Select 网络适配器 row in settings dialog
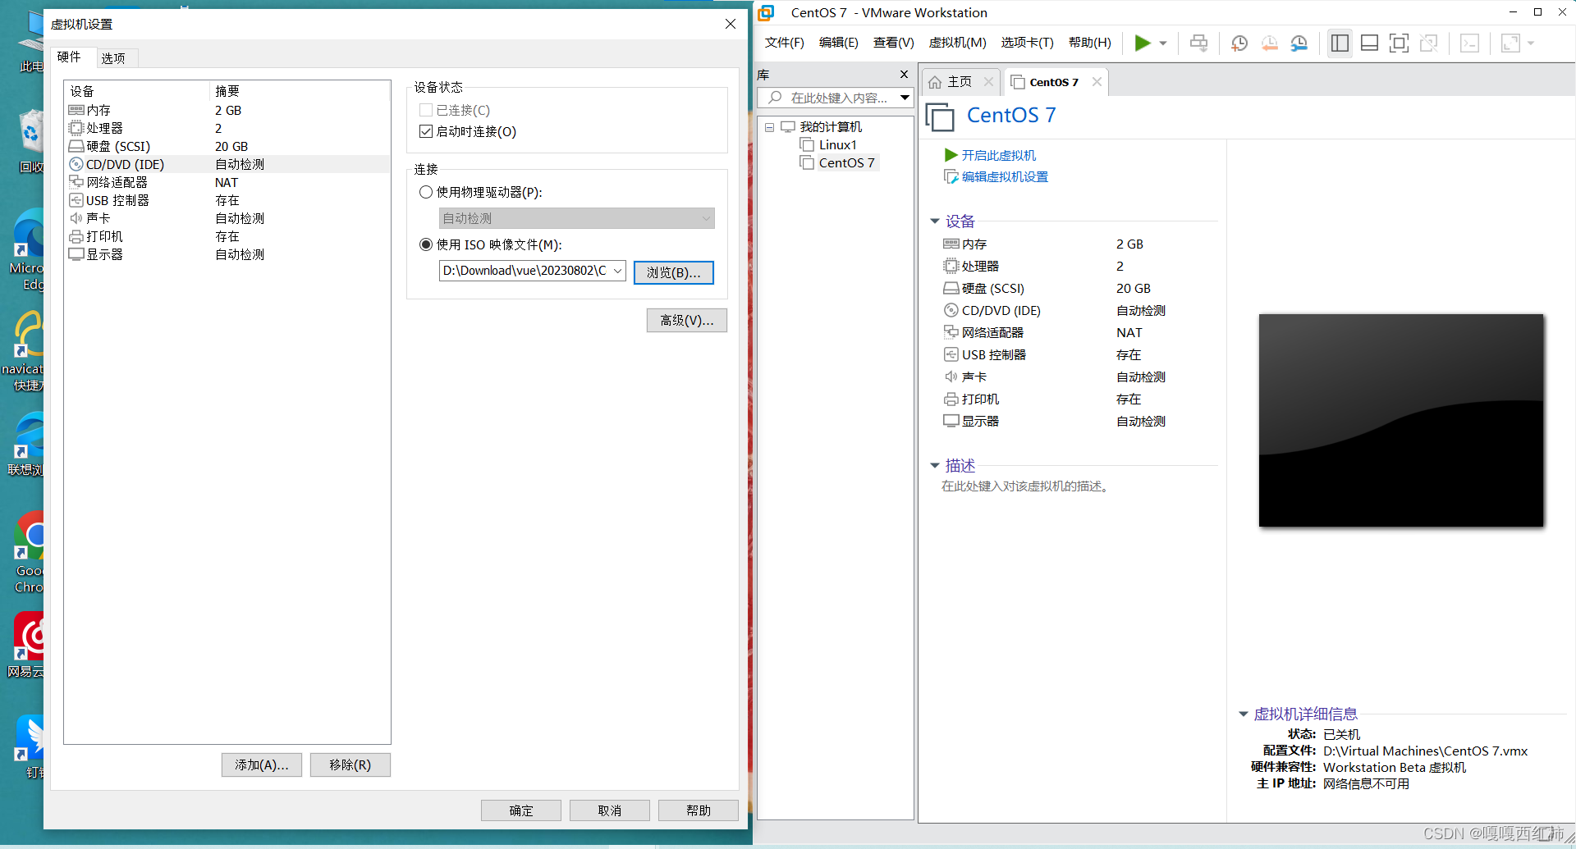This screenshot has height=849, width=1576. pos(227,182)
